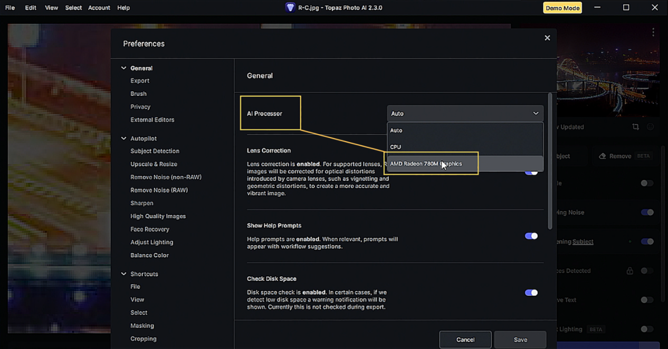Open the three-dot options menu

click(653, 33)
